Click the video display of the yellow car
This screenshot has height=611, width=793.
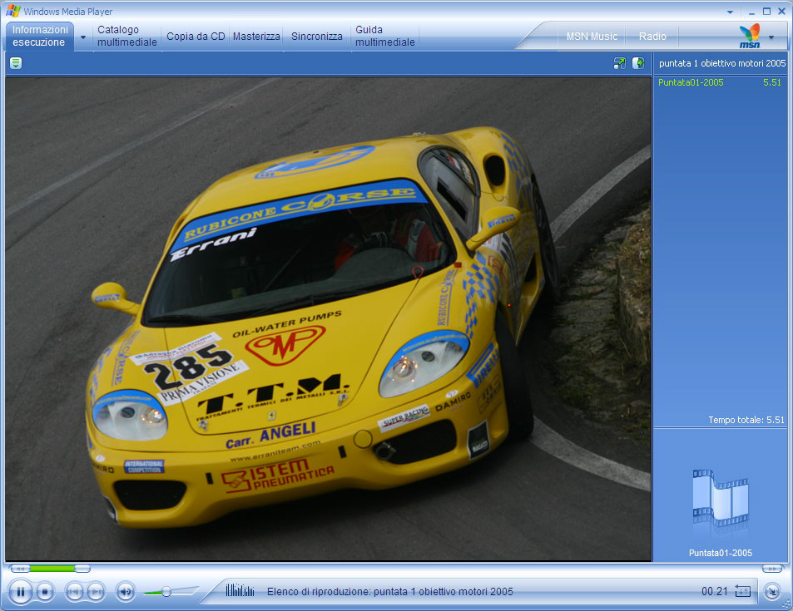pyautogui.click(x=328, y=319)
